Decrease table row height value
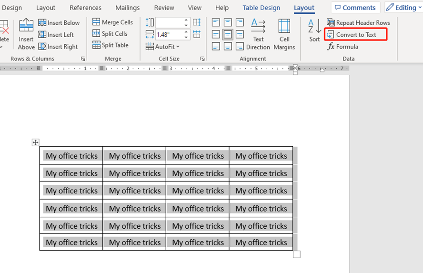 pos(186,25)
